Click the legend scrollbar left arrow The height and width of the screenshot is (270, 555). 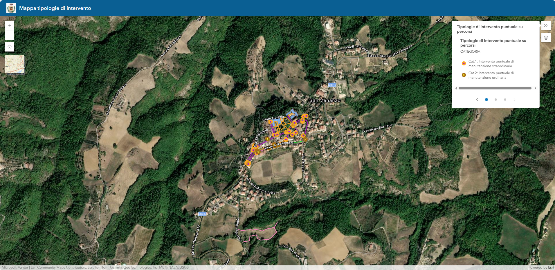tap(456, 88)
